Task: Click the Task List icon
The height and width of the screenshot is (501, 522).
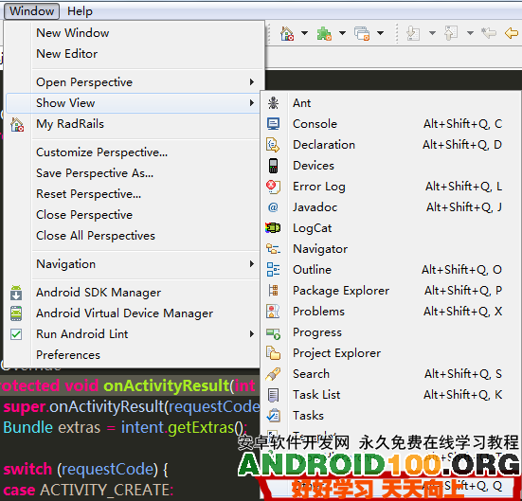Action: (x=274, y=395)
